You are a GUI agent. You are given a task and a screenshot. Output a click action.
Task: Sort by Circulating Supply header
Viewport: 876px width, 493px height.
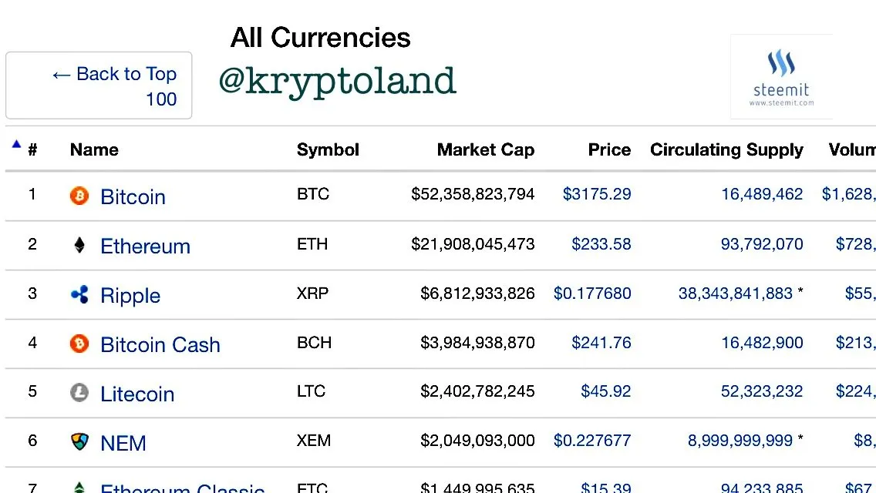[726, 149]
